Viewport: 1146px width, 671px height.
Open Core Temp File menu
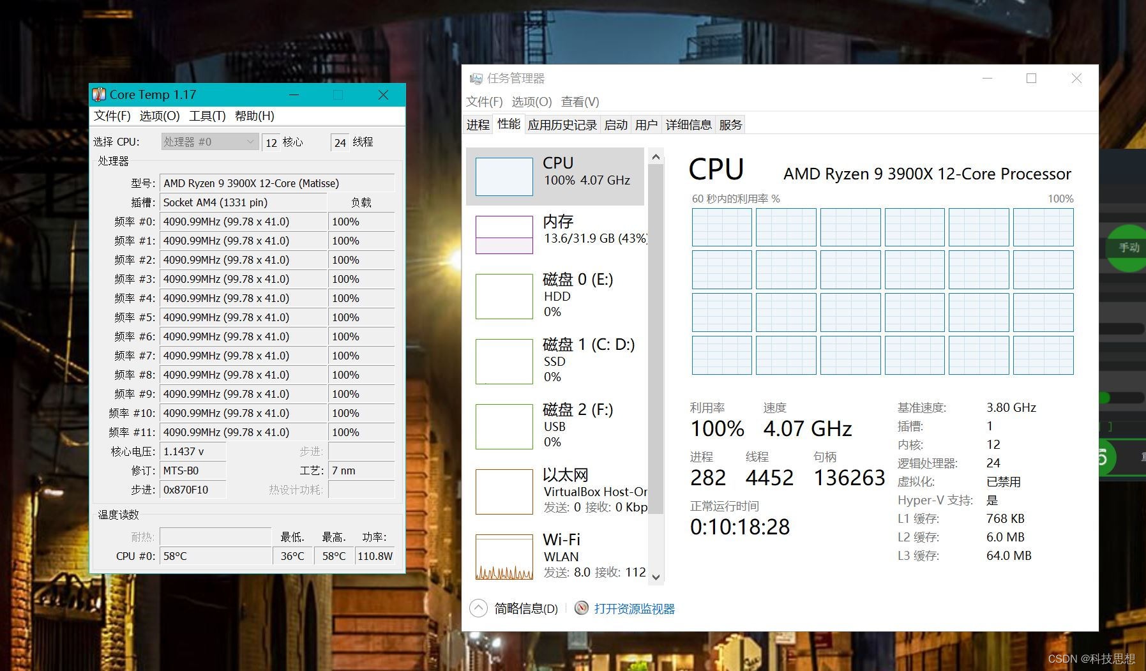click(x=112, y=116)
